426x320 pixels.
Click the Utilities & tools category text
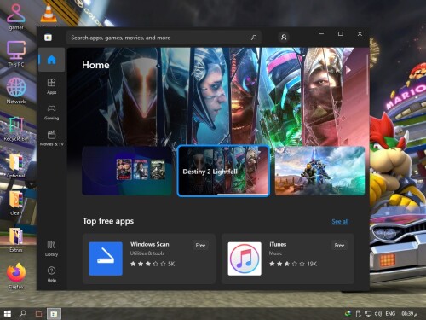[x=147, y=253]
